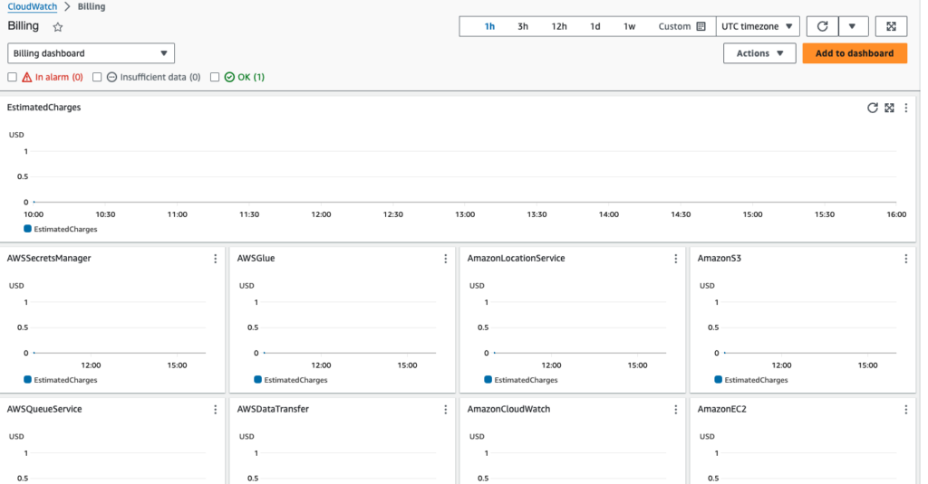Viewport: 928px width, 484px height.
Task: Toggle EstimatedCharges legend swatch in AmazonLocationService chart
Action: tap(488, 379)
